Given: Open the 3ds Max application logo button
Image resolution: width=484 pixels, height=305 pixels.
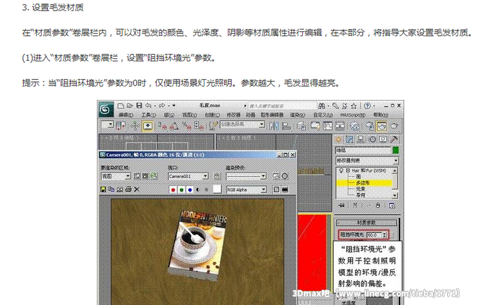Looking at the screenshot, I should 106,110.
